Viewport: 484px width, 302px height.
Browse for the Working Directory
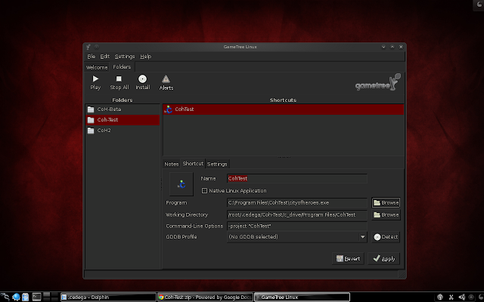tap(386, 214)
